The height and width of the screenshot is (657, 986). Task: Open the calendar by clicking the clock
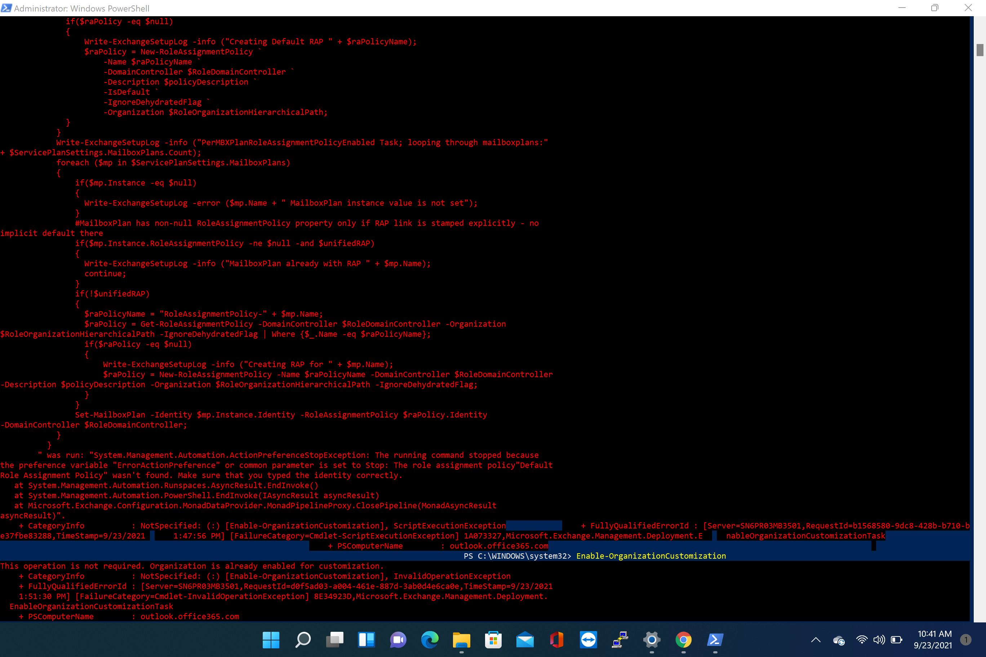[x=934, y=639]
